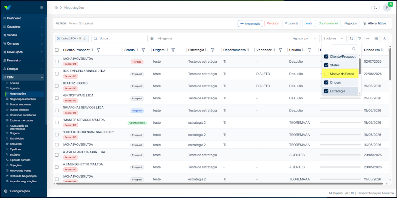
Task: Expand the Vendas sidebar section
Action: [x=23, y=35]
